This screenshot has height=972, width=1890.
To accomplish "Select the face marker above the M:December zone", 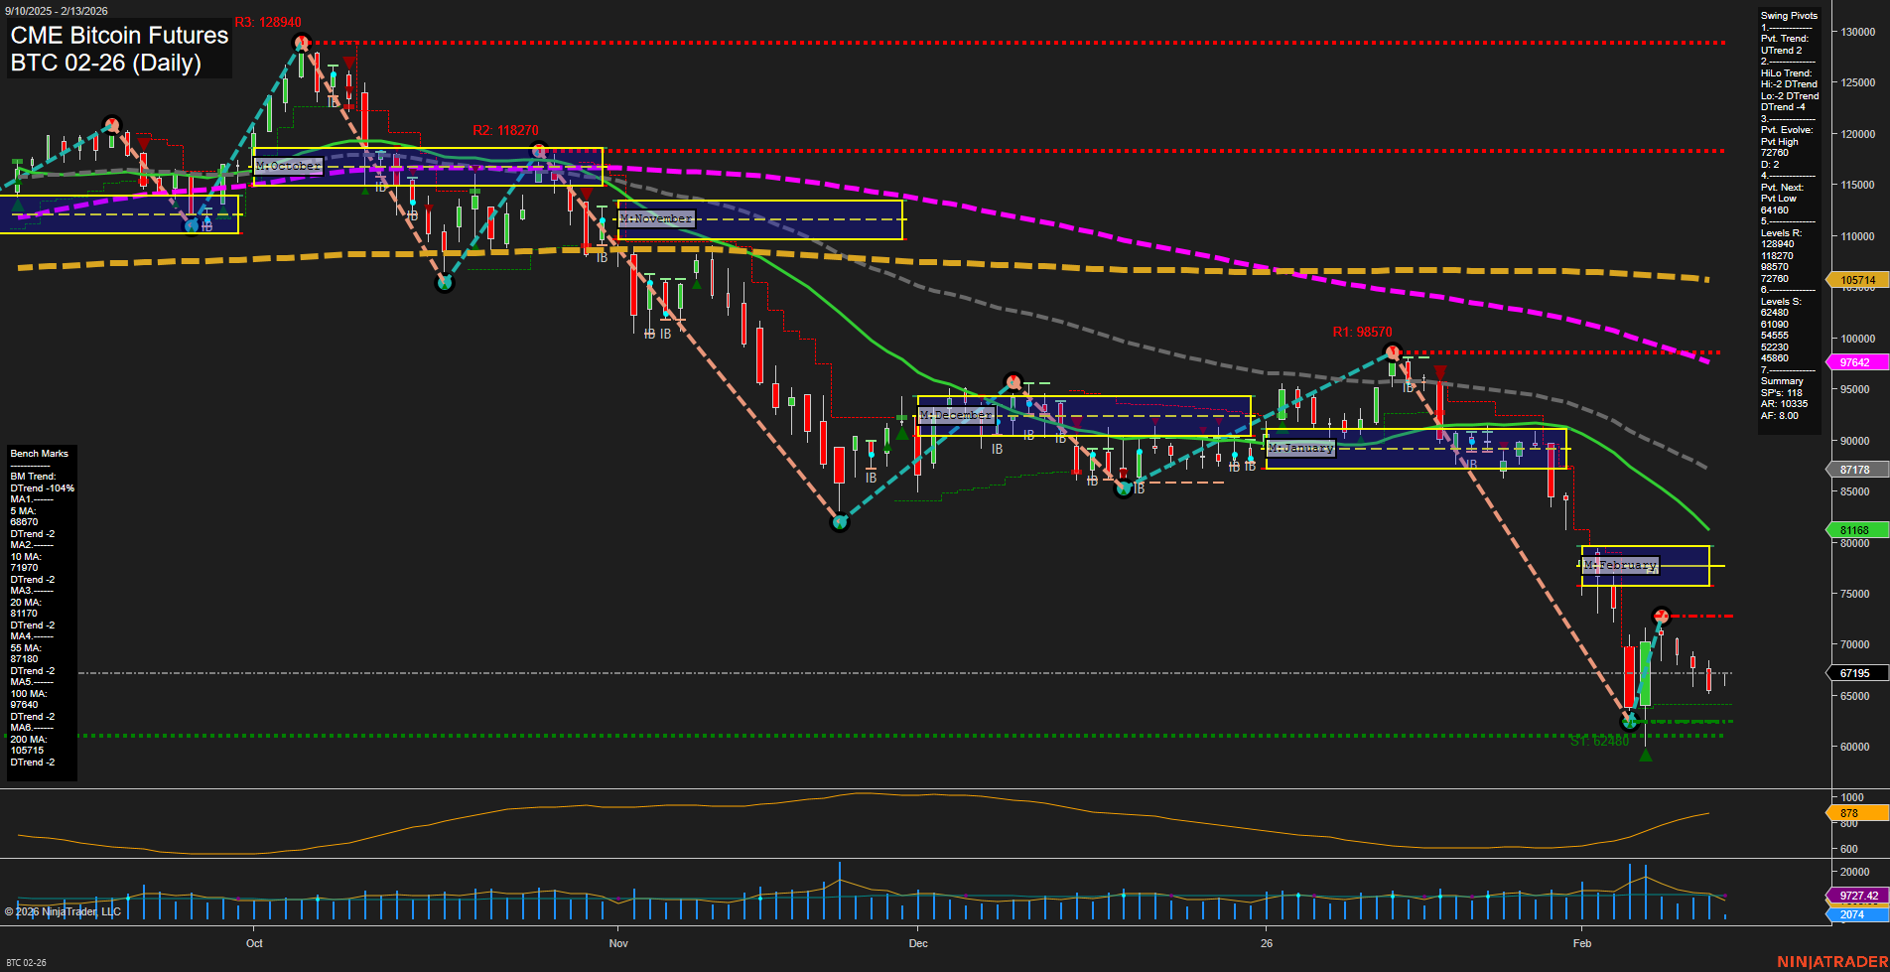I will 1013,380.
